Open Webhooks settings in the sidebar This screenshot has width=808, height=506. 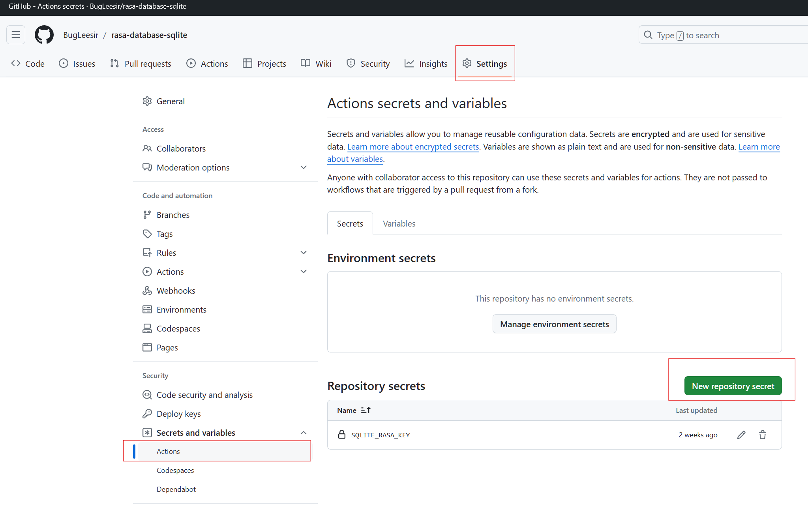click(x=176, y=290)
